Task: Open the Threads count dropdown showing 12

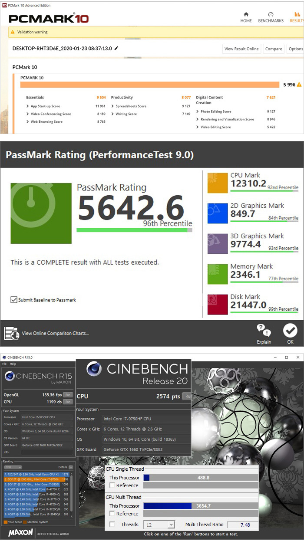Action: click(159, 525)
